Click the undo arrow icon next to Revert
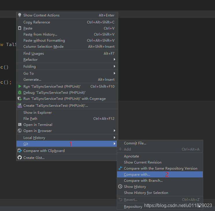215x211 pixels. (x=120, y=199)
